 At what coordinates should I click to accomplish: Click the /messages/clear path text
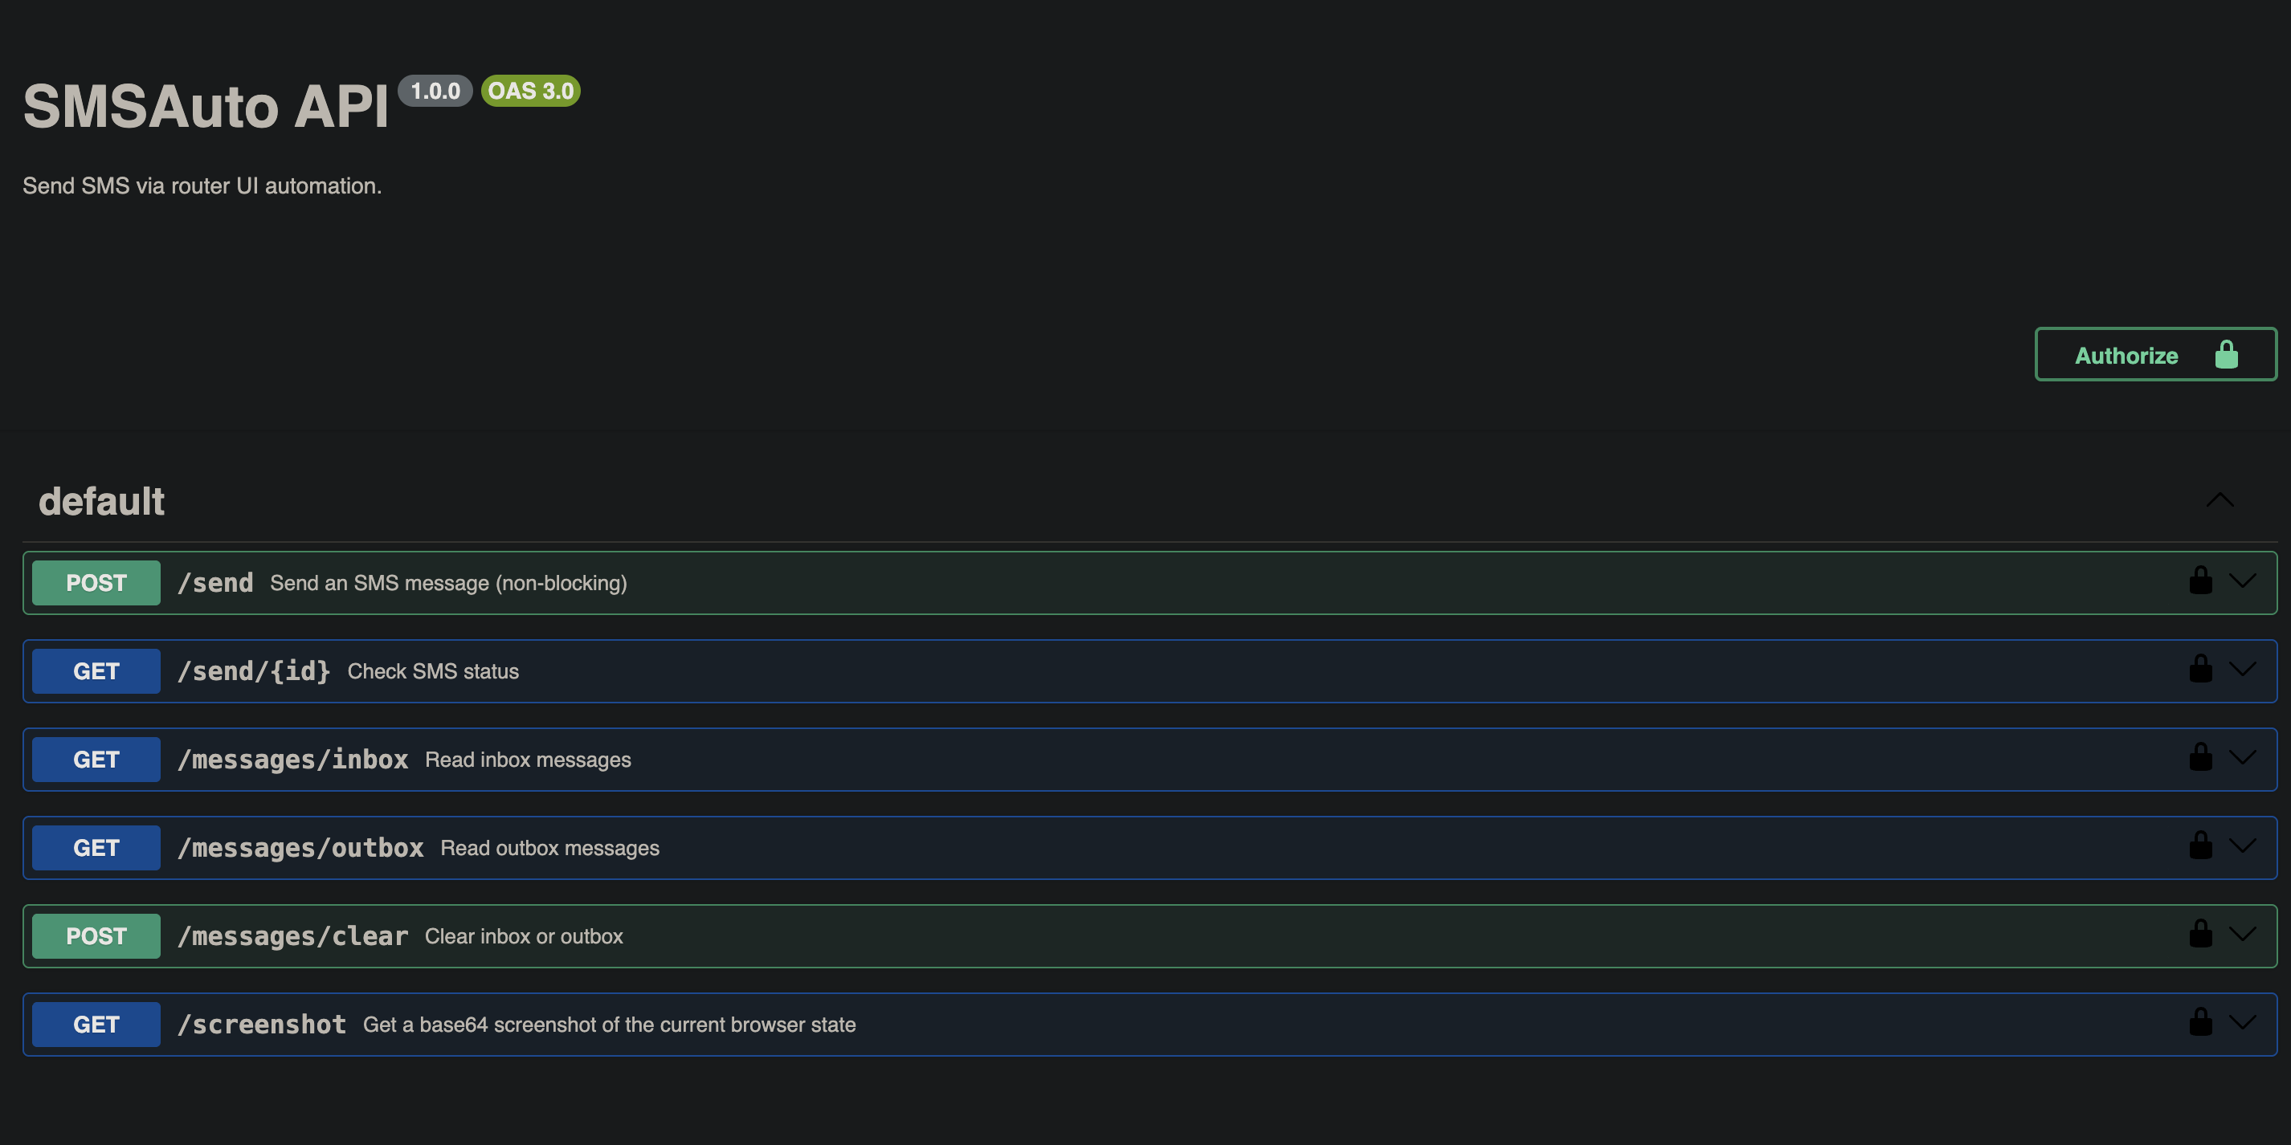click(x=292, y=936)
